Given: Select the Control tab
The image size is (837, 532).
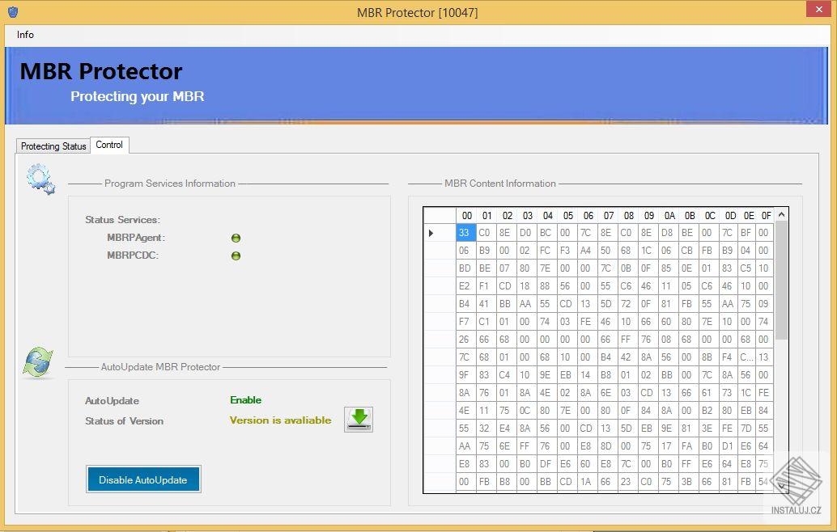Looking at the screenshot, I should [x=109, y=145].
